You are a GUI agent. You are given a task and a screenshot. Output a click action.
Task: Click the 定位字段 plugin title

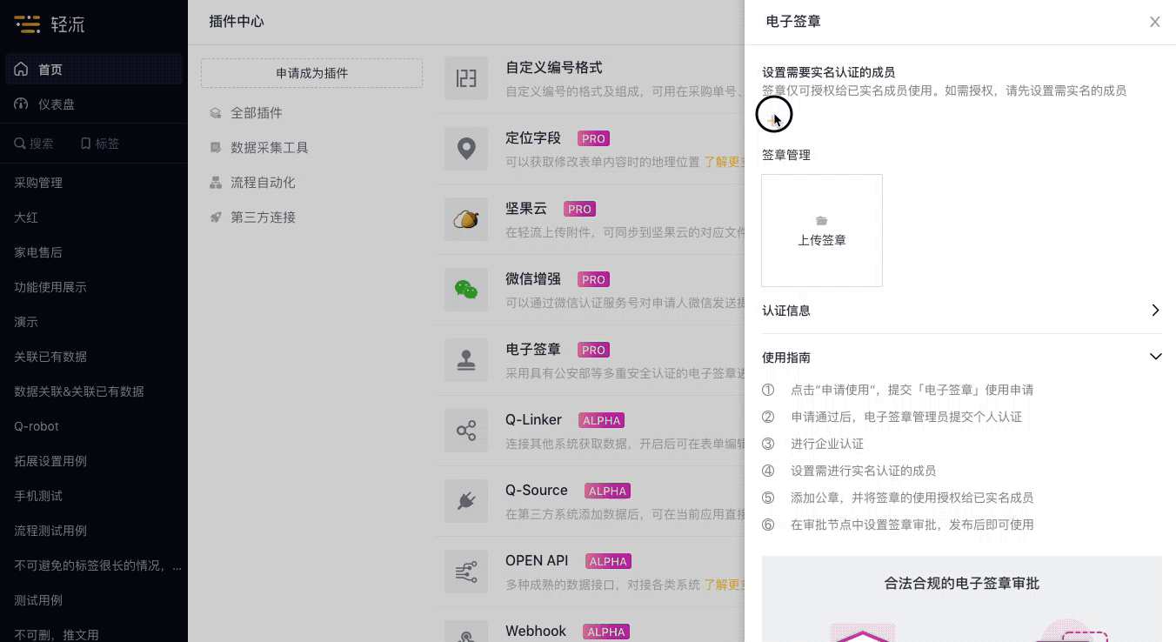[533, 138]
